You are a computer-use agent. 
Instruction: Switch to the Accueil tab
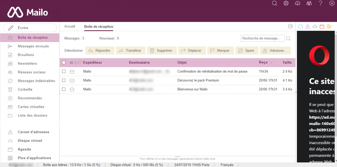pyautogui.click(x=70, y=26)
